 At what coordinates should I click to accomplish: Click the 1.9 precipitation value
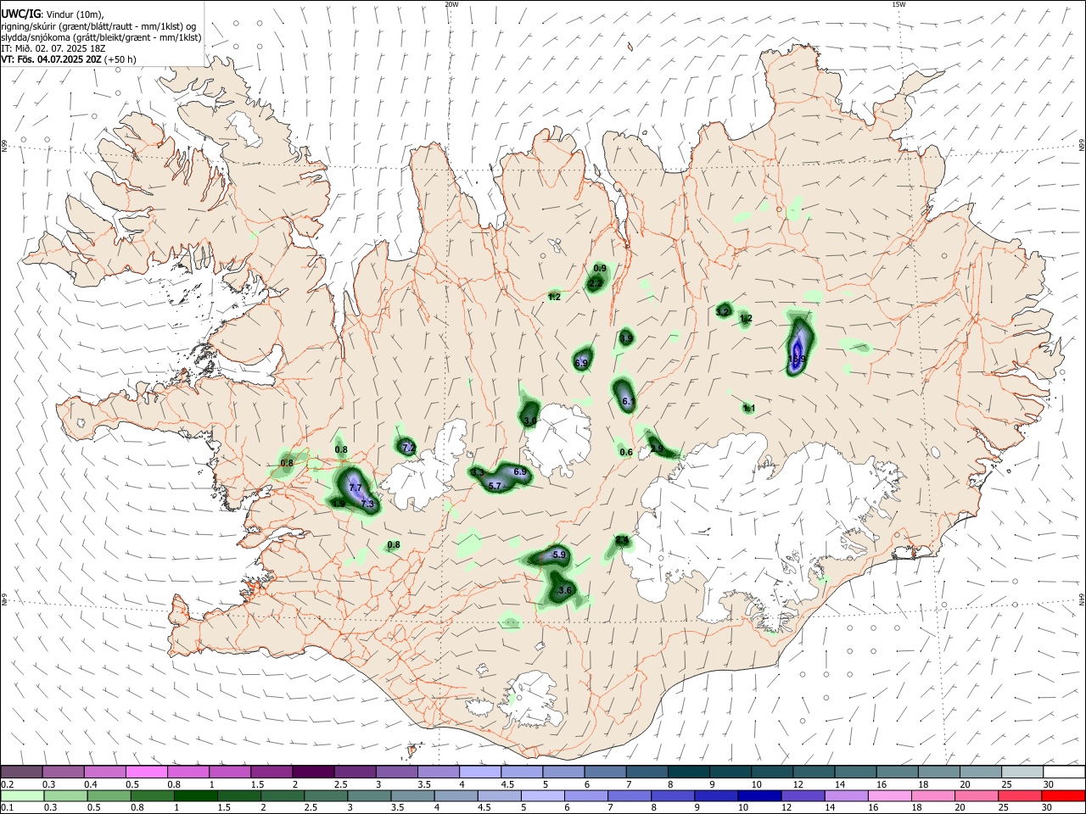point(339,504)
